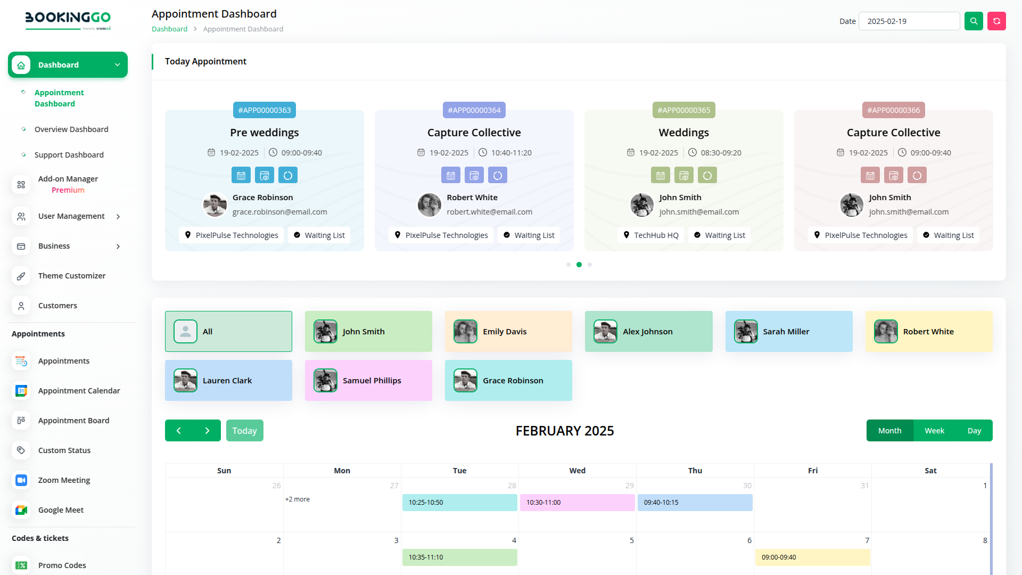Click the green search icon beside Date

(x=974, y=21)
